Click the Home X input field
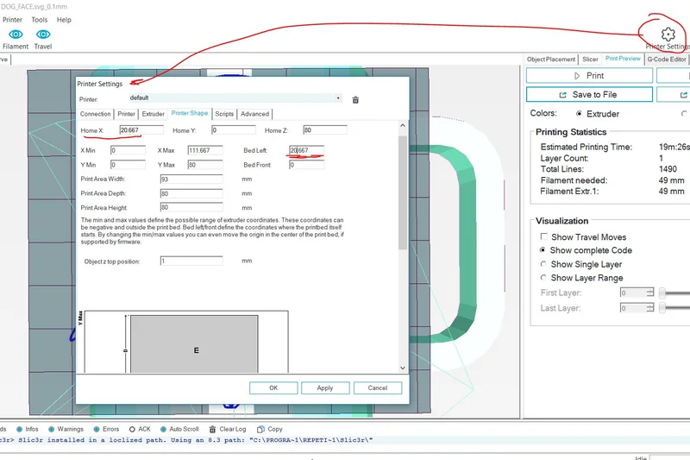The height and width of the screenshot is (460, 690). [x=141, y=130]
